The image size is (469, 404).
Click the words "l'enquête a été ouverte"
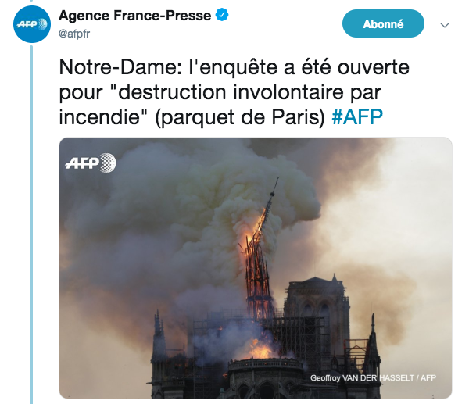click(x=299, y=67)
